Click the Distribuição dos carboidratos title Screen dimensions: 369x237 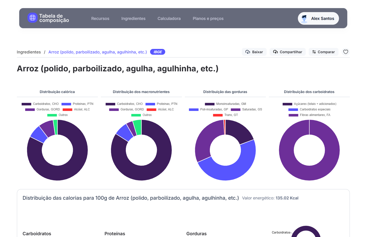point(309,92)
